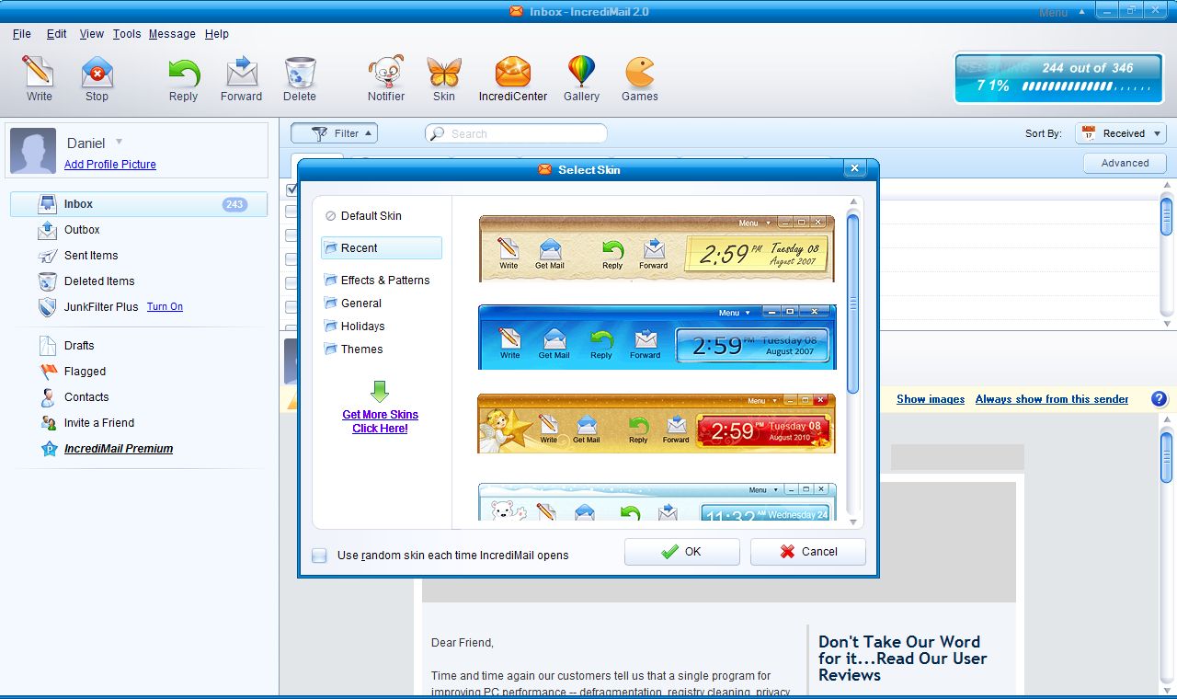Open the Gallery balloon icon
Image resolution: width=1177 pixels, height=699 pixels.
[582, 78]
